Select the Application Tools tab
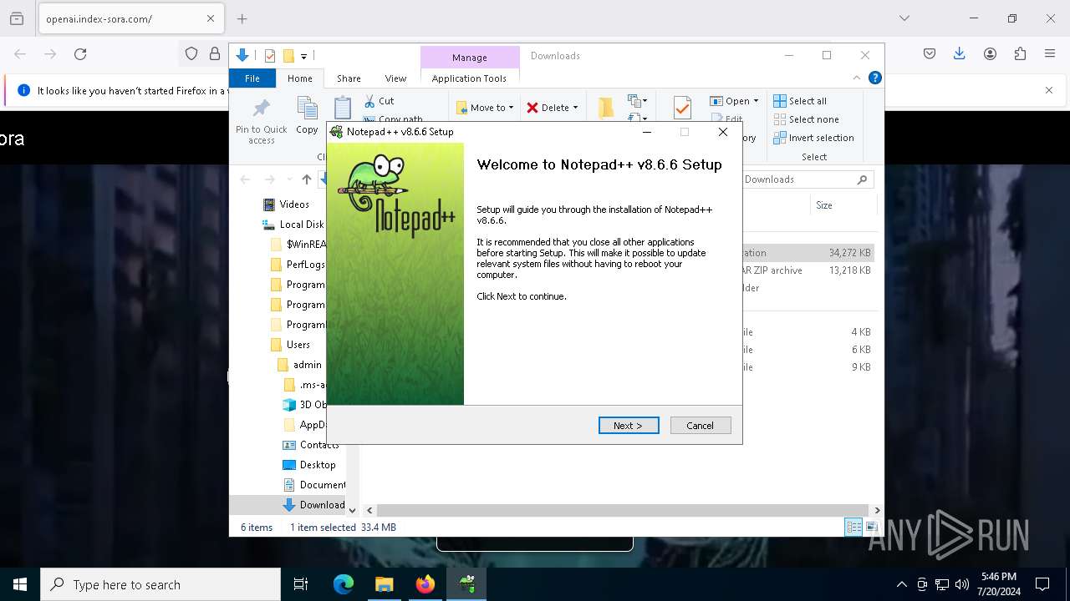Image resolution: width=1070 pixels, height=601 pixels. 469,78
